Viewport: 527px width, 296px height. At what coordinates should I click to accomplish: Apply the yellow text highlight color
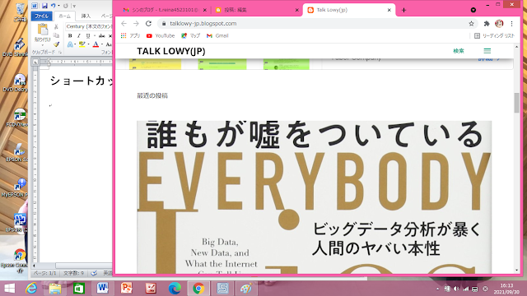pos(82,44)
